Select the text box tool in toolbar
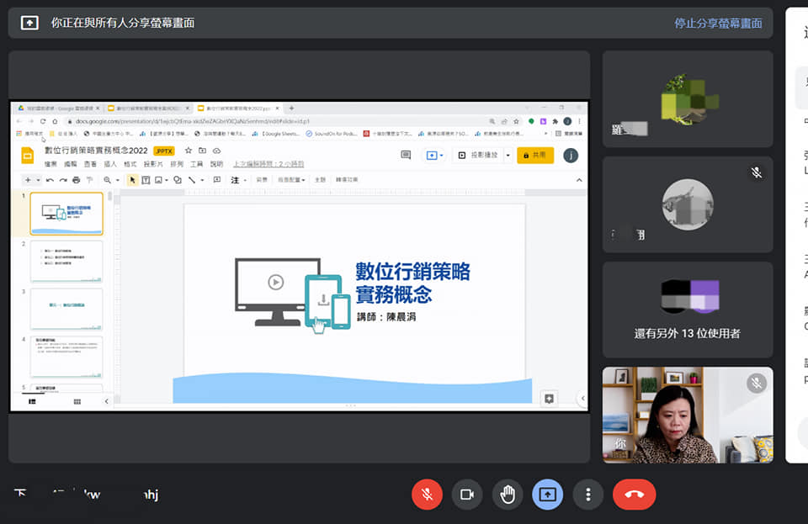Screen dimensions: 808x524 (146, 180)
